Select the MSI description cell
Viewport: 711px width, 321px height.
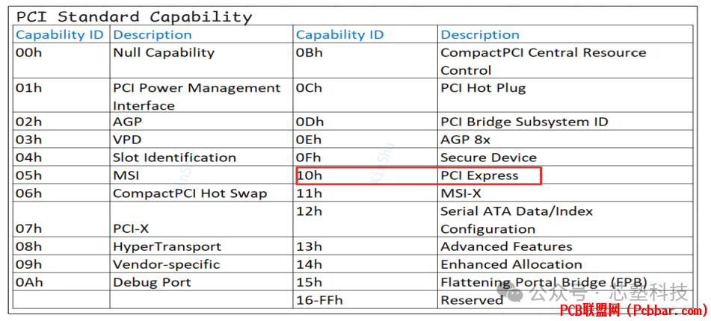[126, 175]
